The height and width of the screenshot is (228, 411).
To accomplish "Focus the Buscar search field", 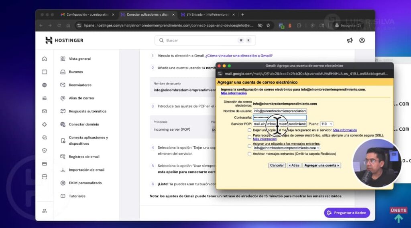I will point(205,40).
